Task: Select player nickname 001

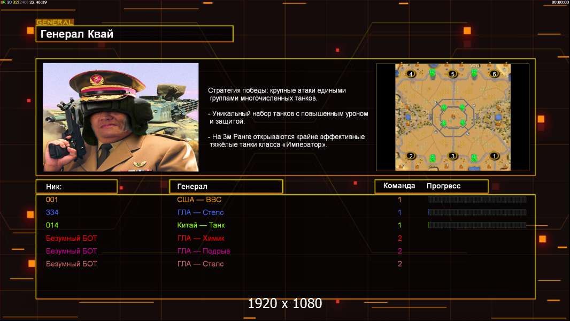Action: pos(52,200)
